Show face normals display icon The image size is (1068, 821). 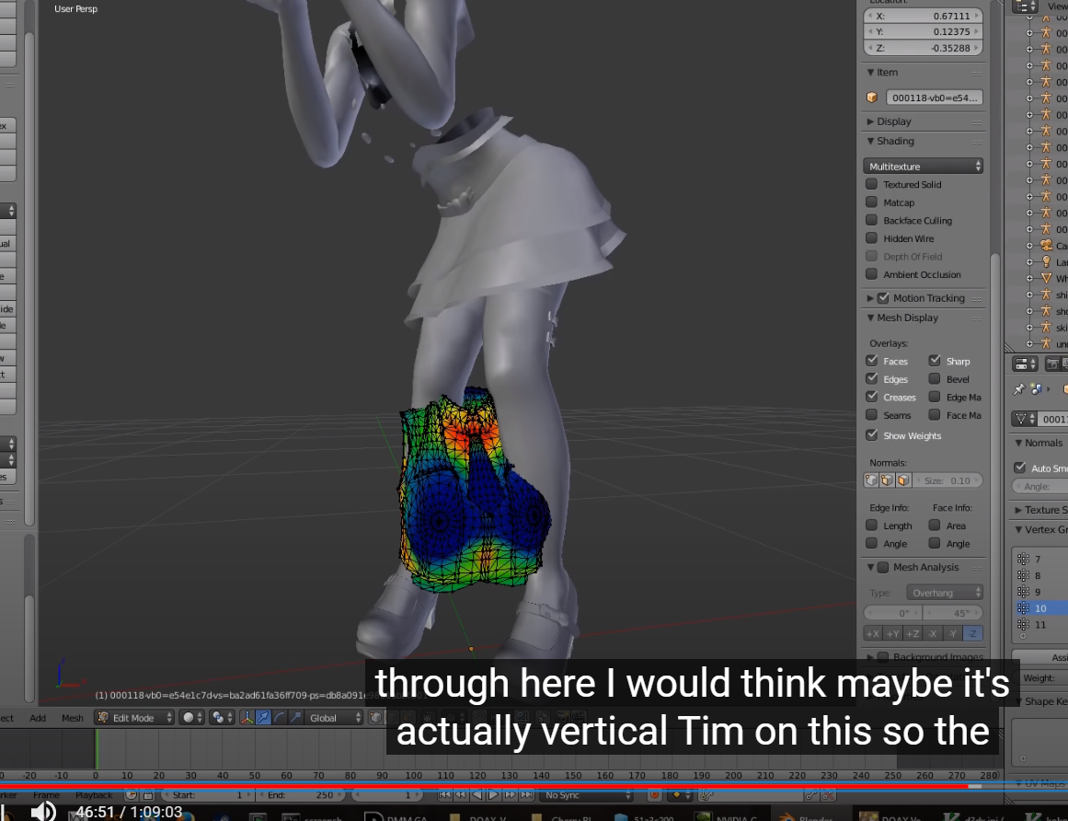903,480
